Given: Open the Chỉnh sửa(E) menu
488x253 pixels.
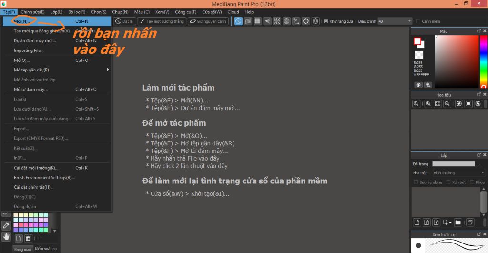Looking at the screenshot, I should click(32, 12).
